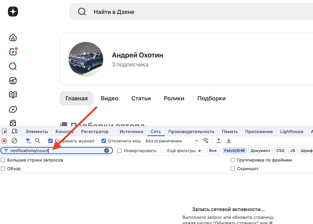This screenshot has width=313, height=224.
Task: Toggle the device toolbar icon in DevTools
Action: (x=14, y=132)
